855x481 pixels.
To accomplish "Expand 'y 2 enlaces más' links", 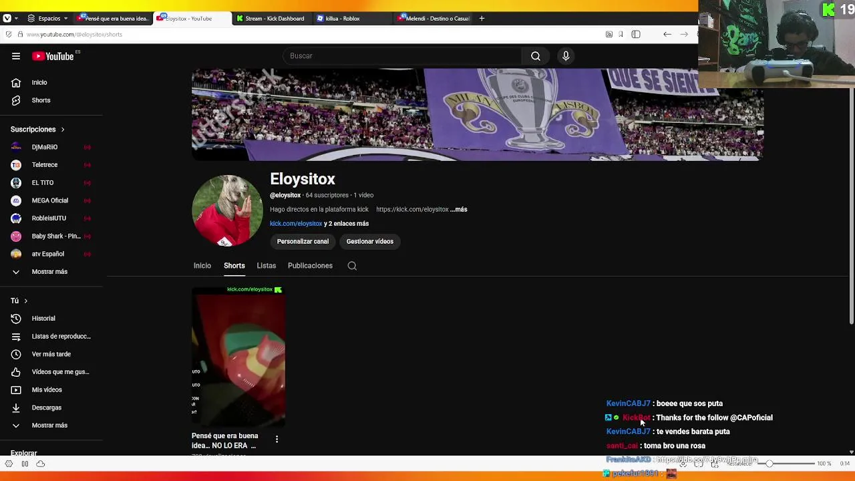I will click(346, 224).
